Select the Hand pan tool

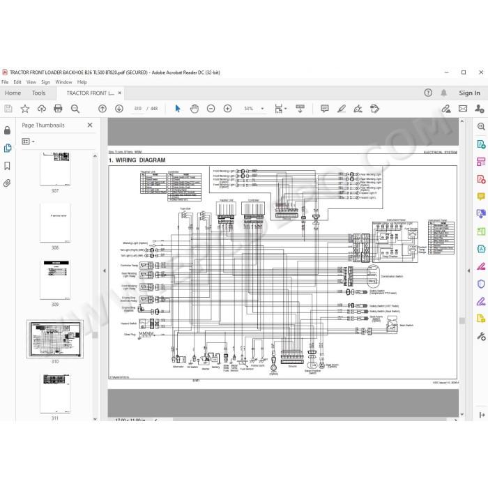click(195, 109)
